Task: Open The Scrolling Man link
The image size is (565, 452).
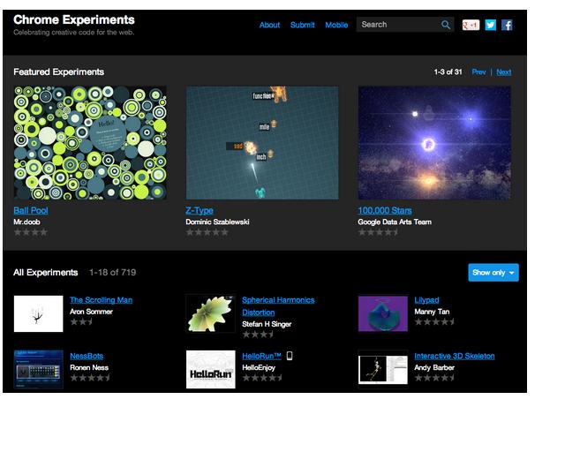Action: pyautogui.click(x=102, y=300)
